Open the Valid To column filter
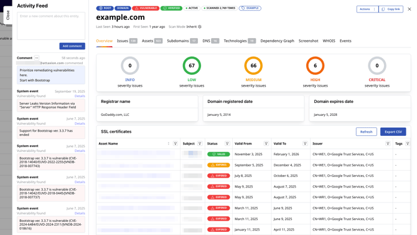 (x=305, y=143)
